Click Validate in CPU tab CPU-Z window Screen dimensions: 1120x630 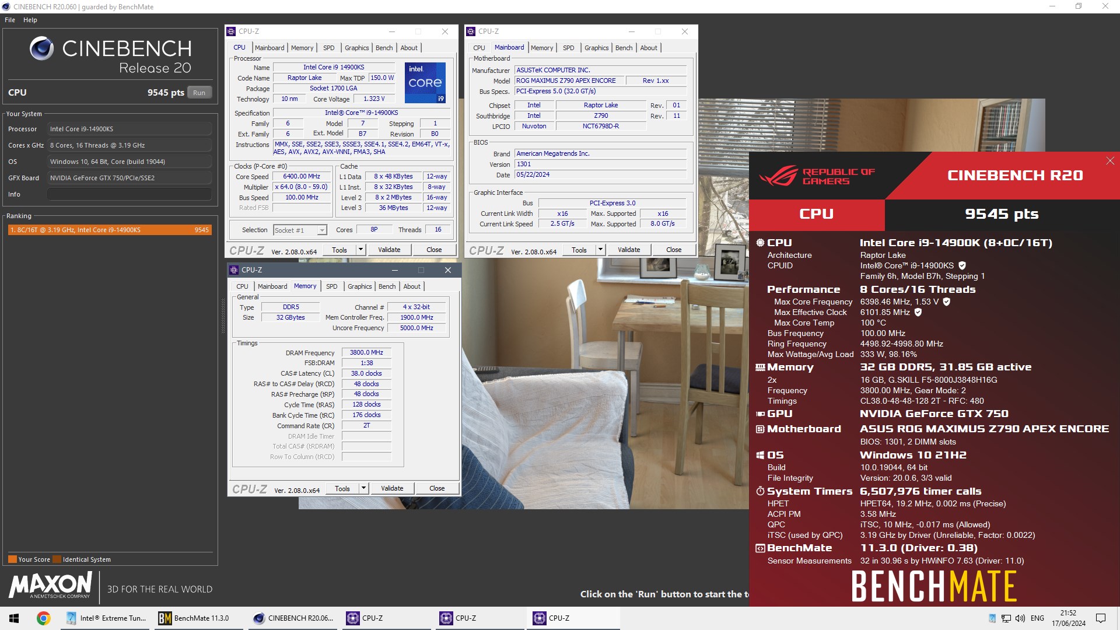point(389,250)
